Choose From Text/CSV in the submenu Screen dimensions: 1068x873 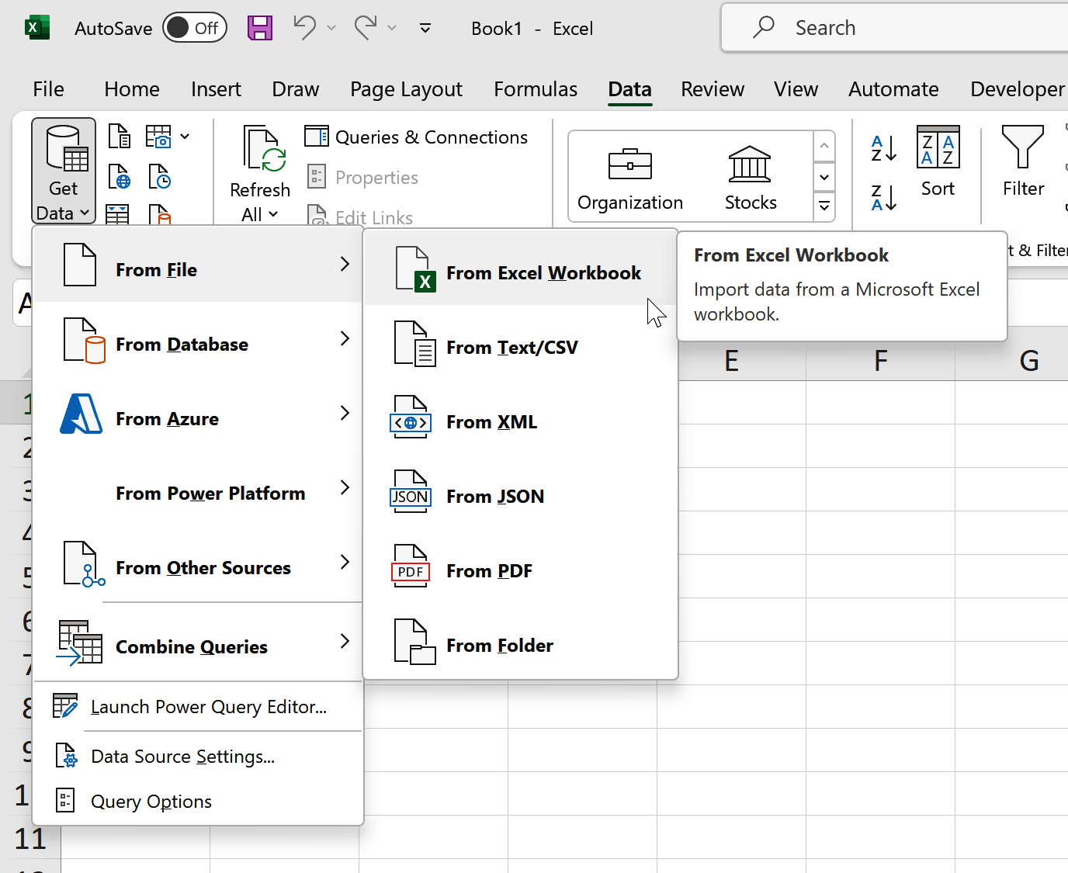[x=521, y=346]
